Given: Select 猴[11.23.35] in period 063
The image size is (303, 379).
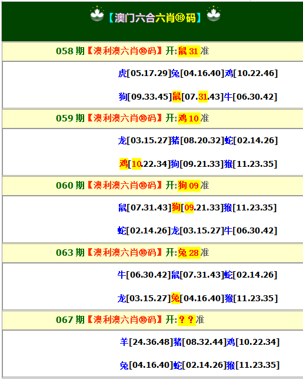Looking at the screenshot, I should 251,298.
